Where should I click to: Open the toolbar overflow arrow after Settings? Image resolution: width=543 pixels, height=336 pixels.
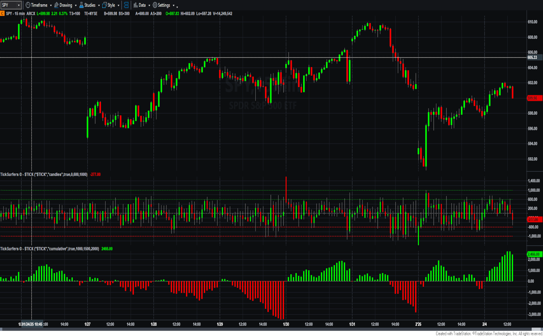coord(177,7)
